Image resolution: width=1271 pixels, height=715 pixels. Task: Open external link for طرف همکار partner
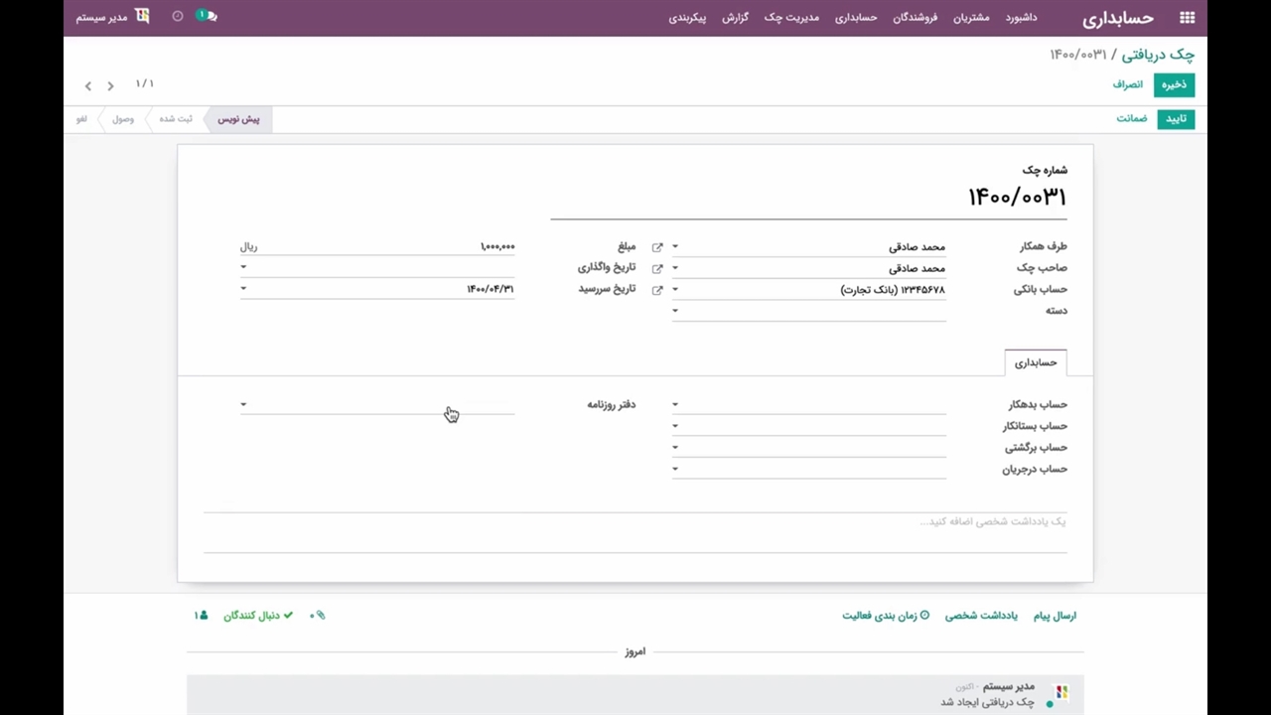pyautogui.click(x=657, y=246)
